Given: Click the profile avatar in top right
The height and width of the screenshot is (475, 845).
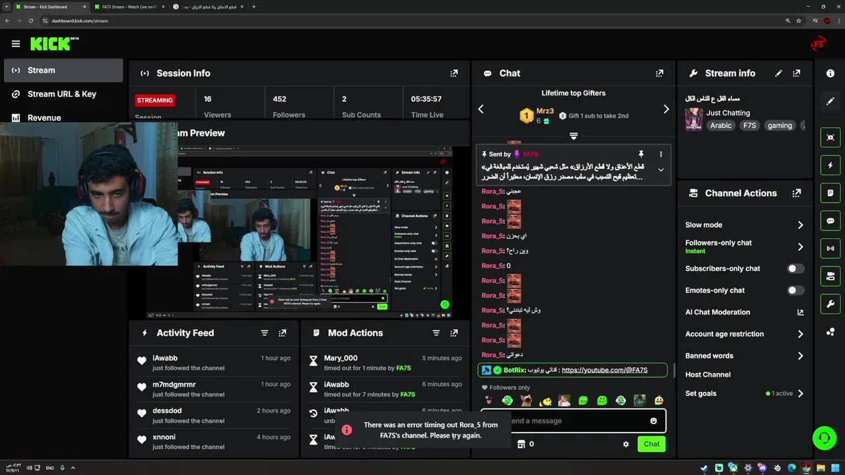Looking at the screenshot, I should [819, 44].
